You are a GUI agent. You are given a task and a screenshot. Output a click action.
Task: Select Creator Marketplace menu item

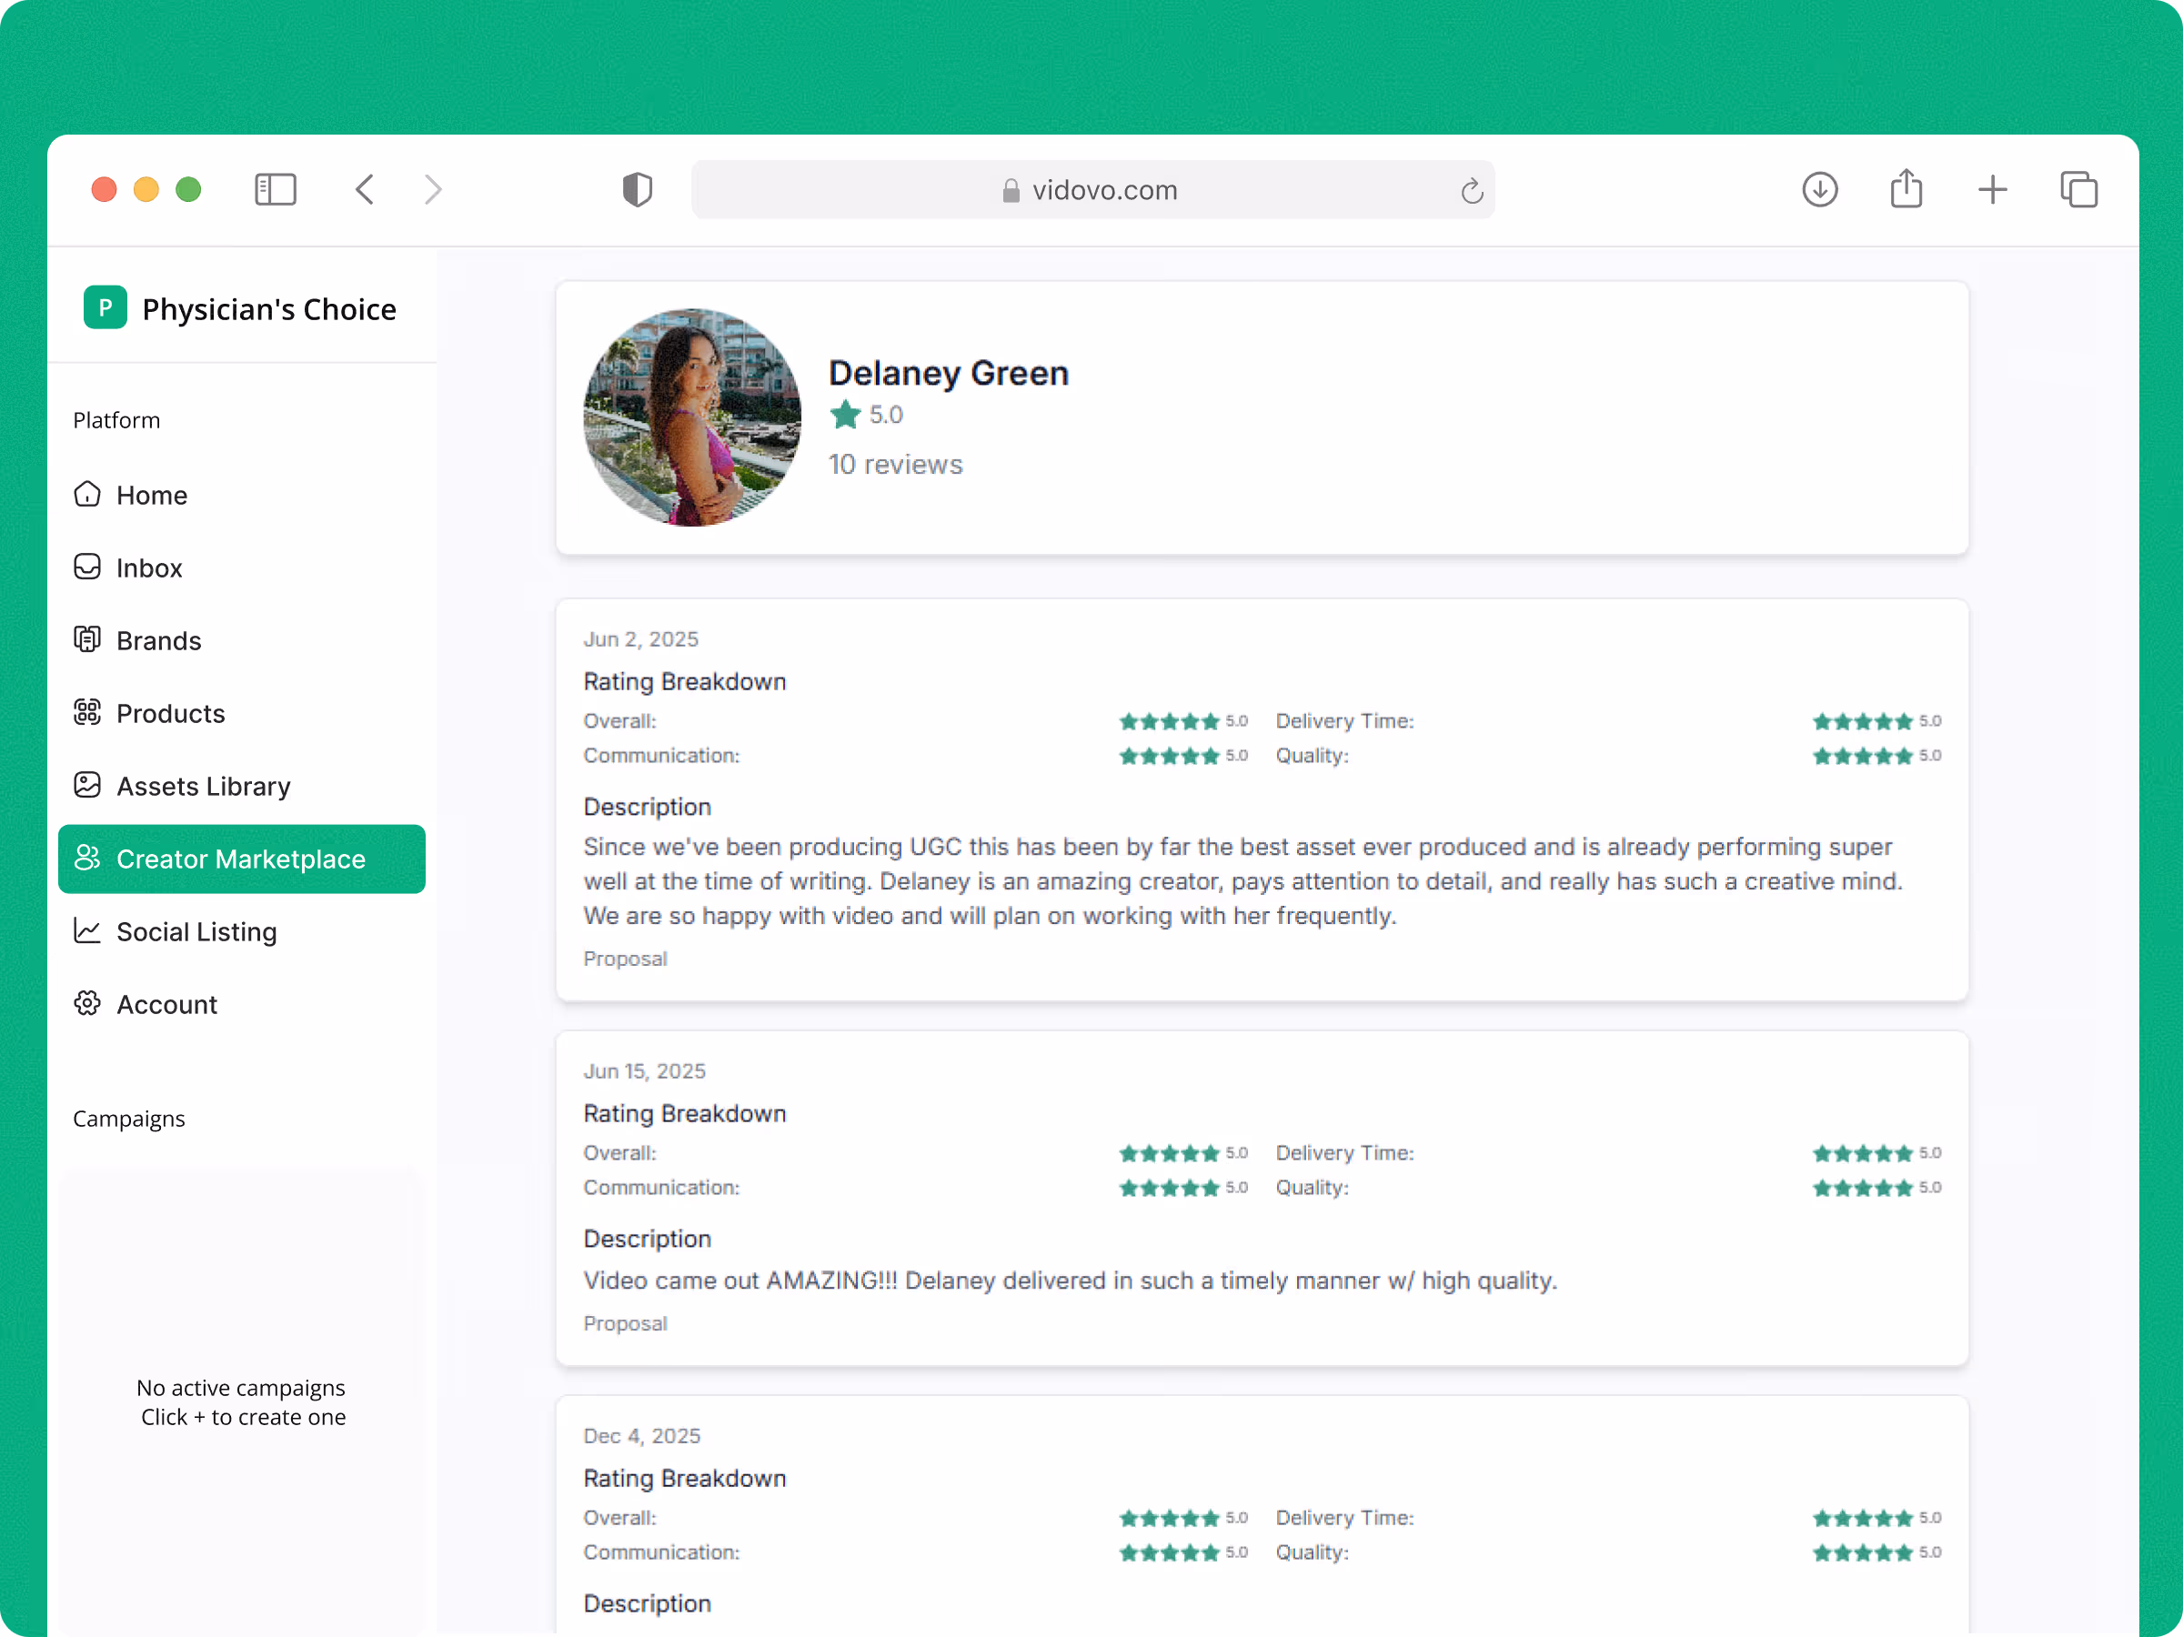pos(242,859)
